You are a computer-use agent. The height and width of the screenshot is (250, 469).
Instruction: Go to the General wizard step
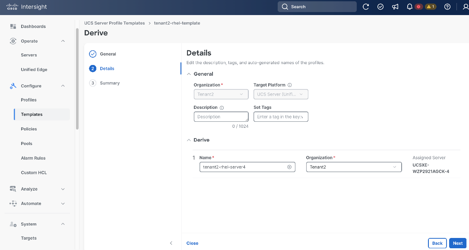(108, 54)
